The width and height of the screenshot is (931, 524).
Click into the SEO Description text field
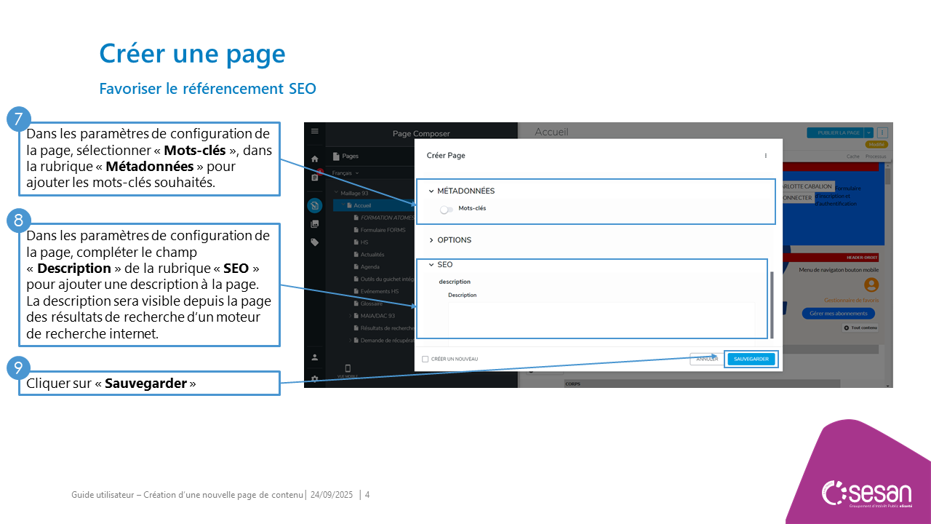[601, 319]
